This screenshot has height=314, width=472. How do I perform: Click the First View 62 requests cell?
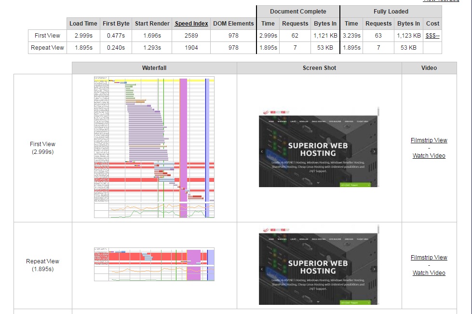coord(295,36)
